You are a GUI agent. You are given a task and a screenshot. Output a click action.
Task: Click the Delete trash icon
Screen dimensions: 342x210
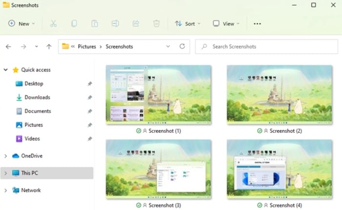[156, 23]
